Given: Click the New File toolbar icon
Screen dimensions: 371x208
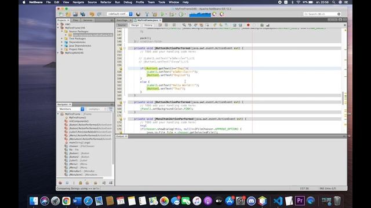Looking at the screenshot, I should pyautogui.click(x=61, y=14).
